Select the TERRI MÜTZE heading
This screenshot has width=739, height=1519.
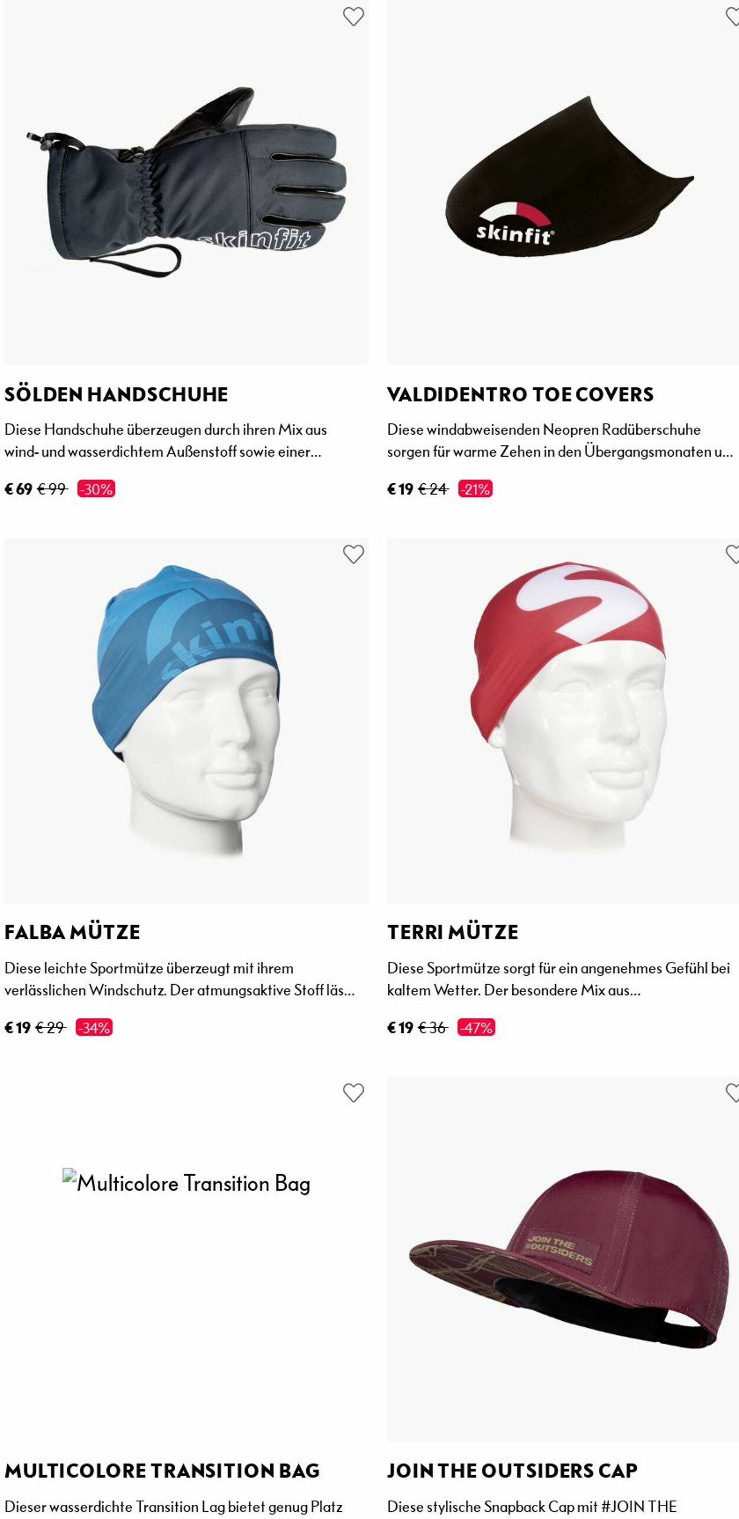[453, 932]
